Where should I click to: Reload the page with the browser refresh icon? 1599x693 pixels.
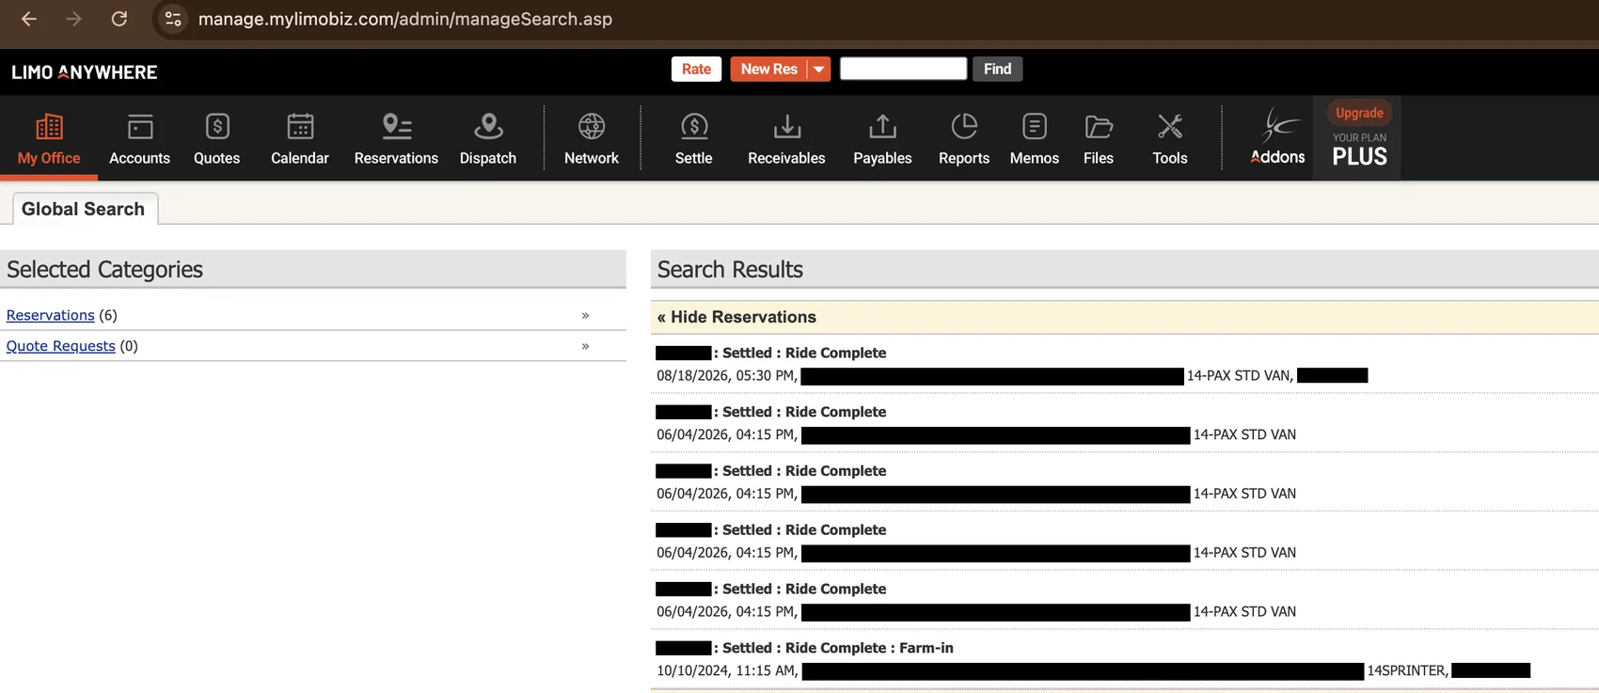[x=119, y=19]
